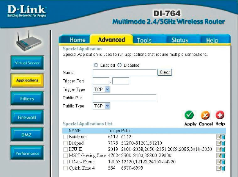The image size is (238, 177).
Task: Edit the MSN Gaming Zone entry icon
Action: 218,156
